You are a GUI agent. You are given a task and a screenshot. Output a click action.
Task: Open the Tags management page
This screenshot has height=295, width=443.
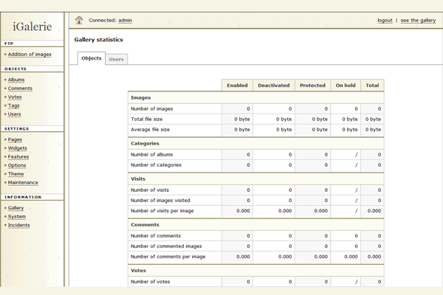14,105
